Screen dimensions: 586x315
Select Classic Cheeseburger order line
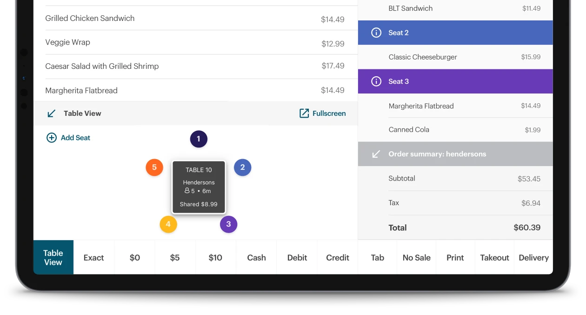pyautogui.click(x=455, y=57)
